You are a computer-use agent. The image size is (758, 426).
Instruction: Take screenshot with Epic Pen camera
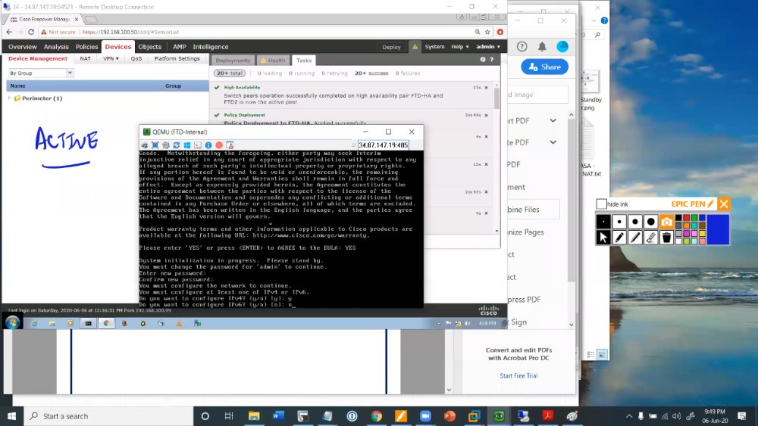pos(666,222)
